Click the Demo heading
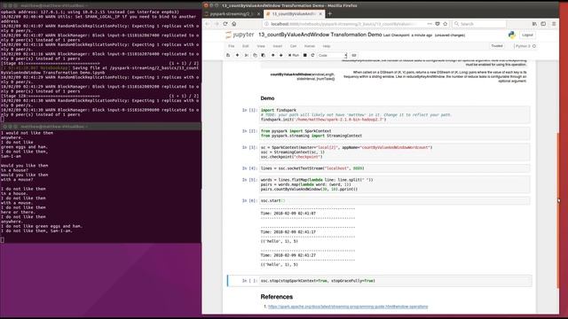The width and height of the screenshot is (568, 319). click(267, 98)
